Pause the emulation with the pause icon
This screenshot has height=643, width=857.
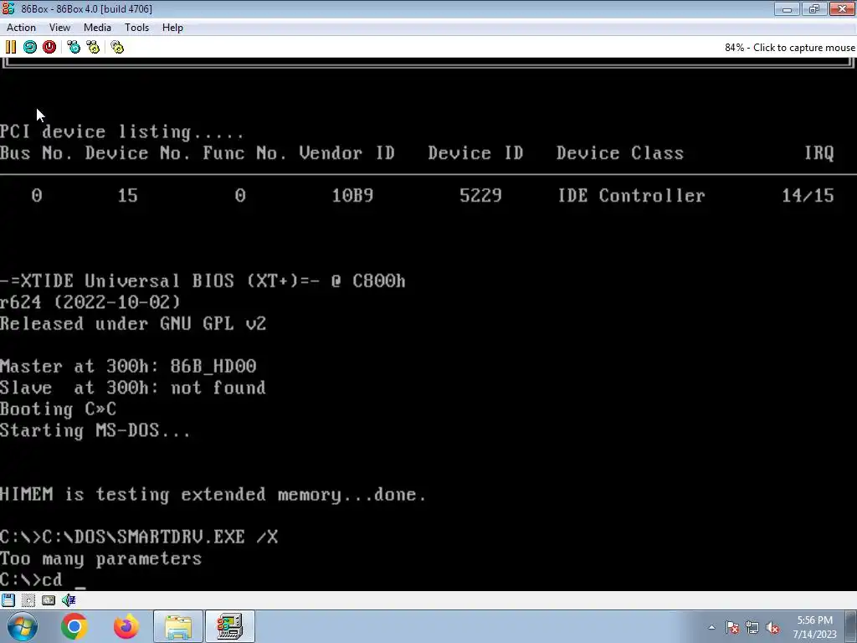tap(10, 47)
